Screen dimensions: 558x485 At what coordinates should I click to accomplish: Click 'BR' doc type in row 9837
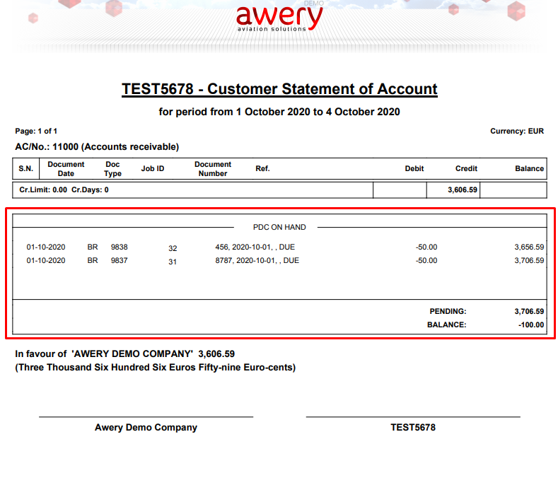(93, 260)
